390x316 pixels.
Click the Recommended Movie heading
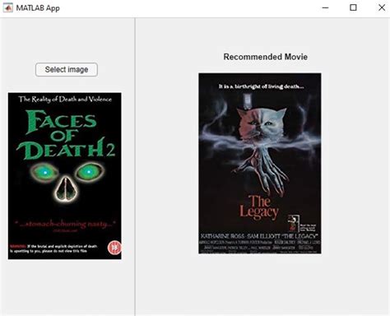[265, 57]
